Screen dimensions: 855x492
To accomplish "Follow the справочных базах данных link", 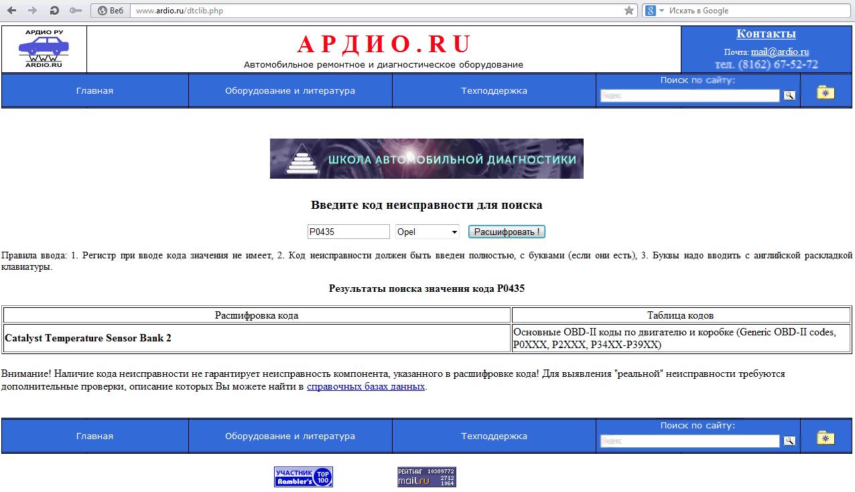I will (365, 386).
